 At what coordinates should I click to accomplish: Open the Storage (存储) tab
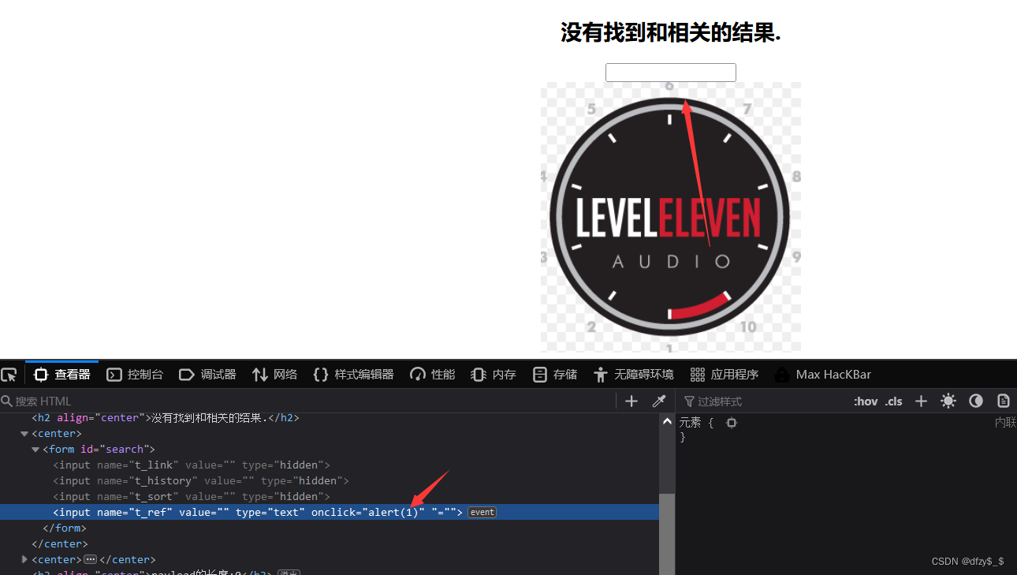[x=555, y=375]
